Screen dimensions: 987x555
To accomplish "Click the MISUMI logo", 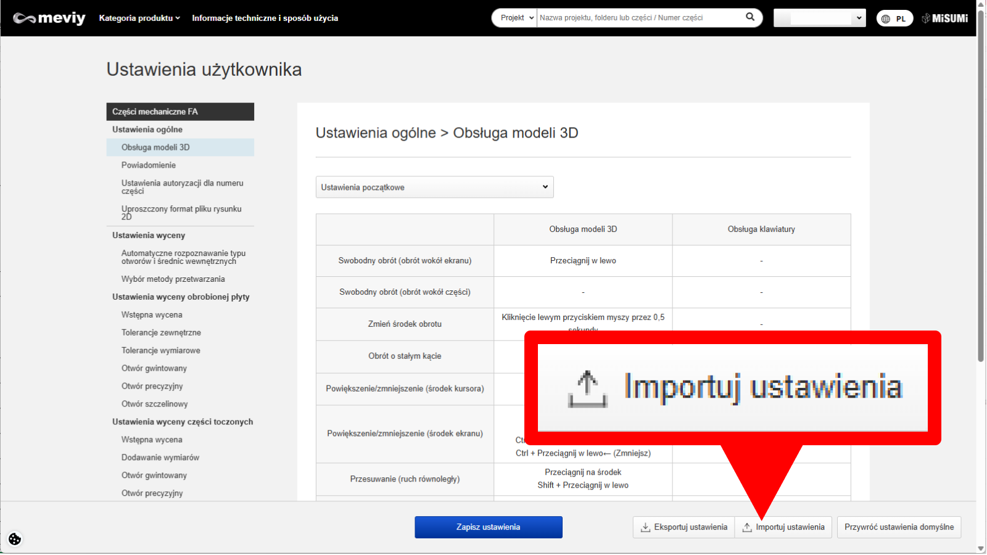I will [x=944, y=18].
